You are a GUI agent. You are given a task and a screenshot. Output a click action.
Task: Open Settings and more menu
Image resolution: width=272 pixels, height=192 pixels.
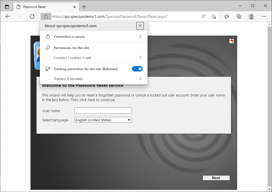264,16
